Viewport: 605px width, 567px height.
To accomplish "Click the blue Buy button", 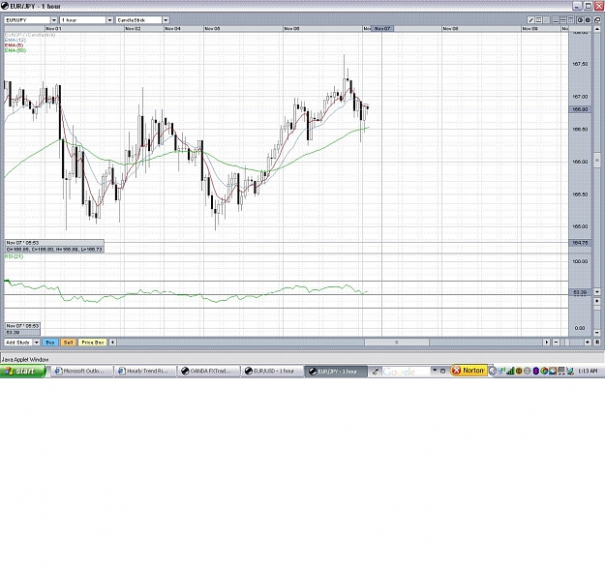I will click(x=50, y=343).
